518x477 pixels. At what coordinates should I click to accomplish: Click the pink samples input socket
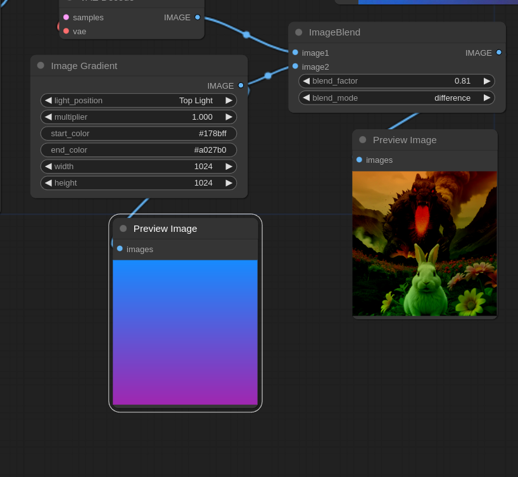click(66, 17)
